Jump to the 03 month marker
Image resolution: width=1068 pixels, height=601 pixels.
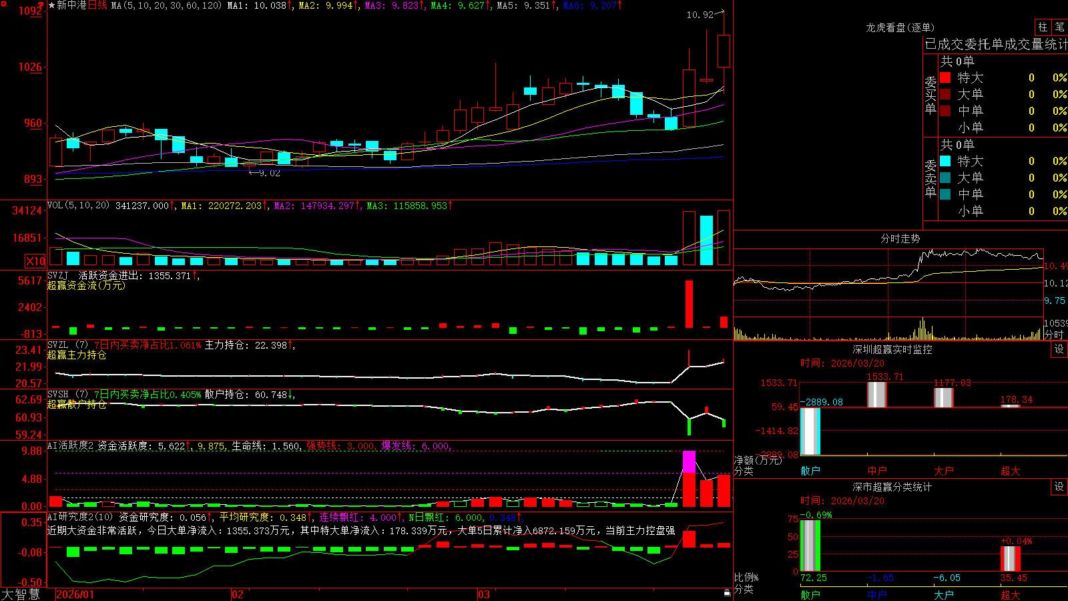(x=484, y=594)
